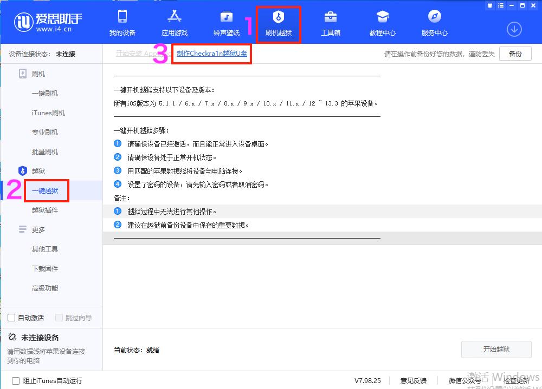Select the 铃声壁纸 (Ringtones & Wallpapers) icon
Image resolution: width=542 pixels, height=389 pixels.
click(x=225, y=23)
